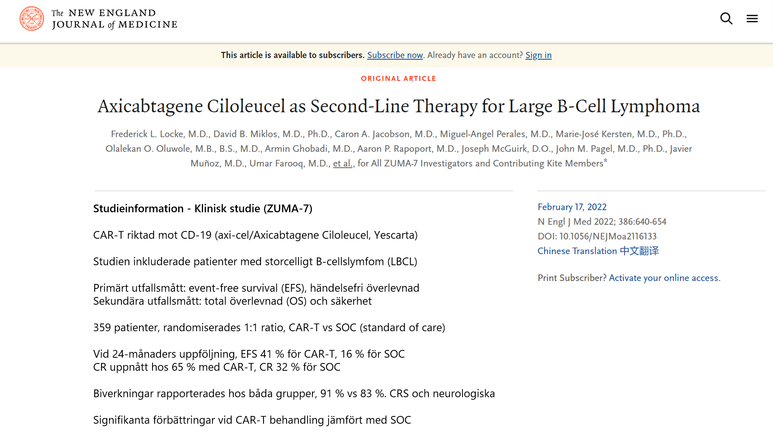Screen dimensions: 783x440
Task: Click the asterisk after Kite Members
Action: coord(606,161)
